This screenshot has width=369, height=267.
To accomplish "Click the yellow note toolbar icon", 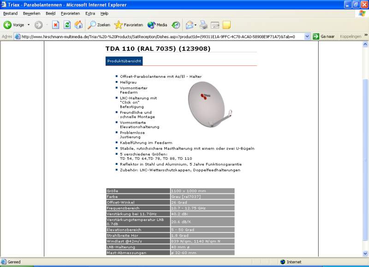I will point(226,25).
